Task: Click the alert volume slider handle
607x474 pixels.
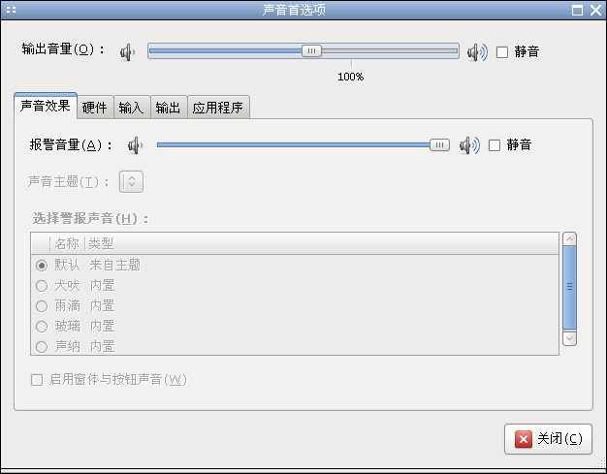Action: 439,145
